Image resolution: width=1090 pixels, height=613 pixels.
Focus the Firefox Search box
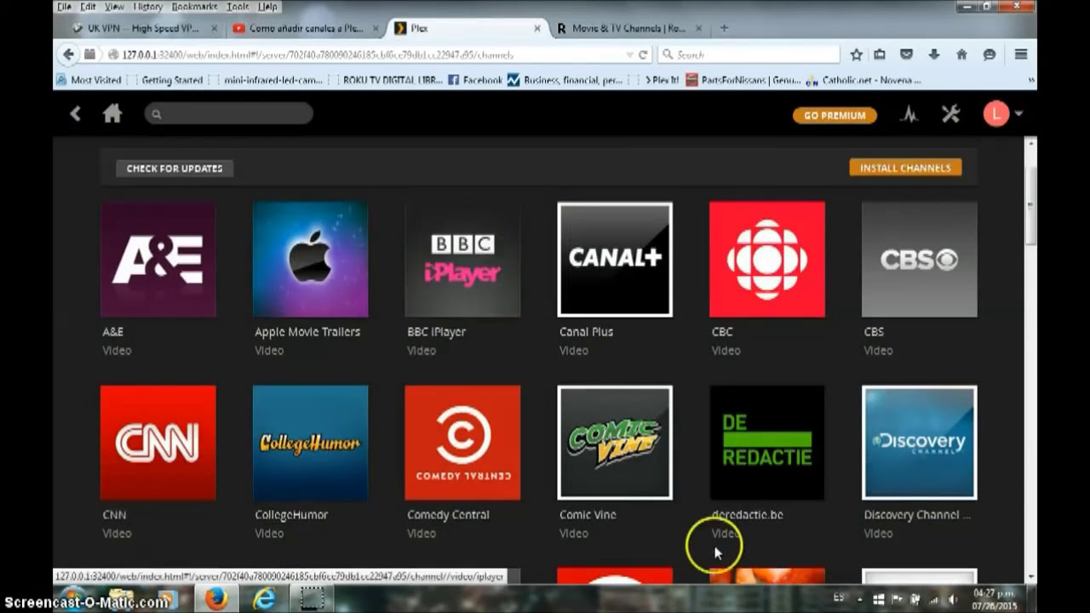(750, 54)
